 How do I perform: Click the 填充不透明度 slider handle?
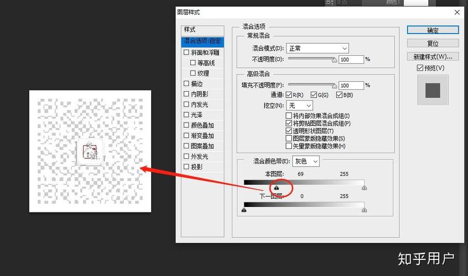tap(334, 86)
